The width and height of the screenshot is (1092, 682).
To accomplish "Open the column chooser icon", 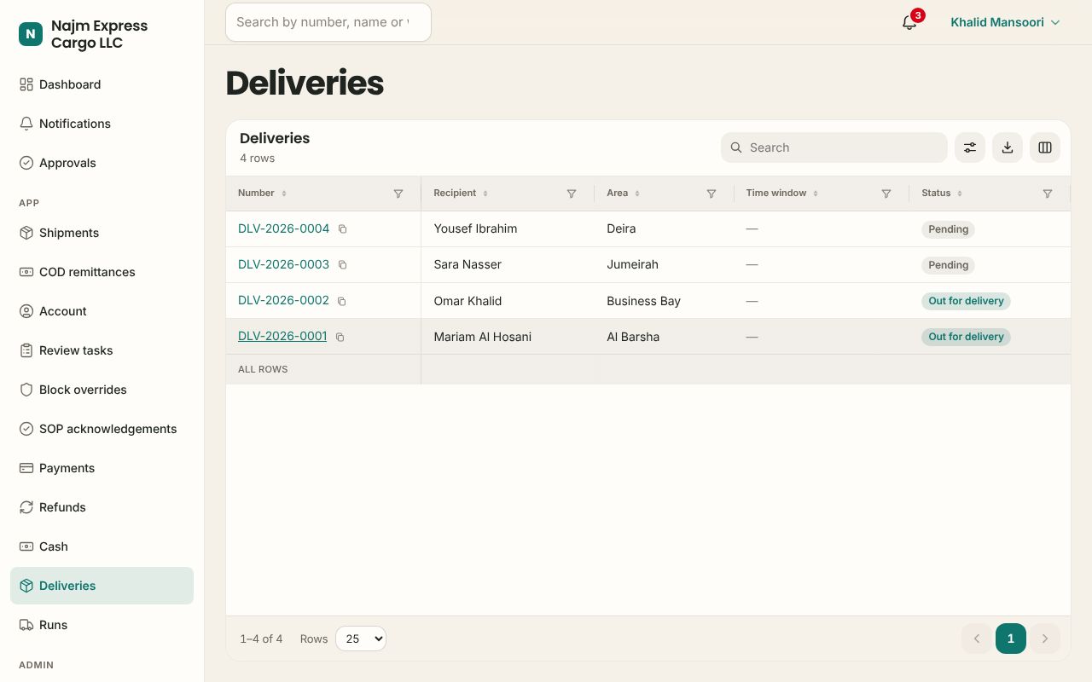I will (1045, 147).
